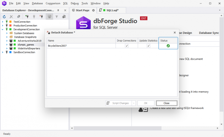Click the green status checkmark for BicycleStore2007
This screenshot has width=224, height=137.
(168, 46)
